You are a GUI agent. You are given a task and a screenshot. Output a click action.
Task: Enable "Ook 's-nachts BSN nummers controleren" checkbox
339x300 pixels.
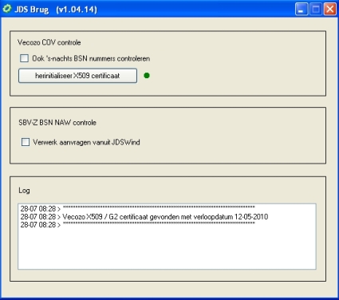(24, 58)
